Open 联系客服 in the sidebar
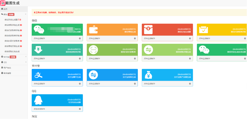This screenshot has width=247, height=122. pyautogui.click(x=7, y=73)
